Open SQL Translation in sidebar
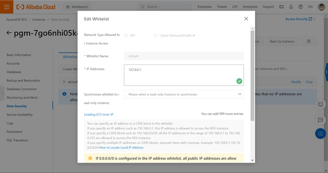Screen dimensions: 328x173 [17, 140]
